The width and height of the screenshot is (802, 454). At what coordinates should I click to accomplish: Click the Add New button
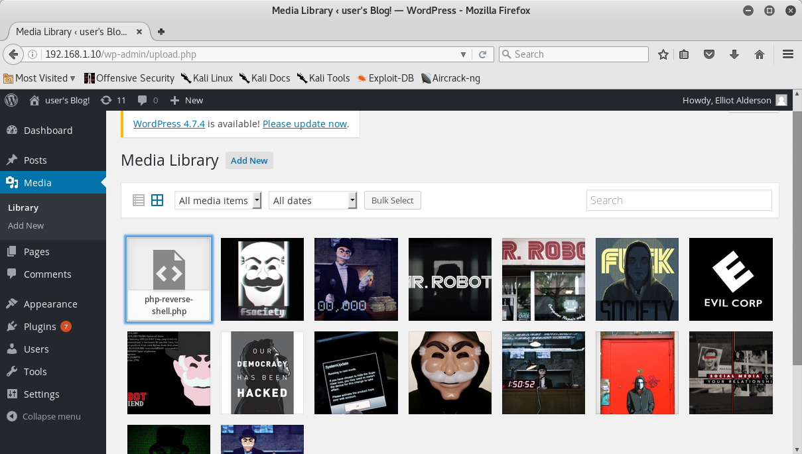(249, 160)
